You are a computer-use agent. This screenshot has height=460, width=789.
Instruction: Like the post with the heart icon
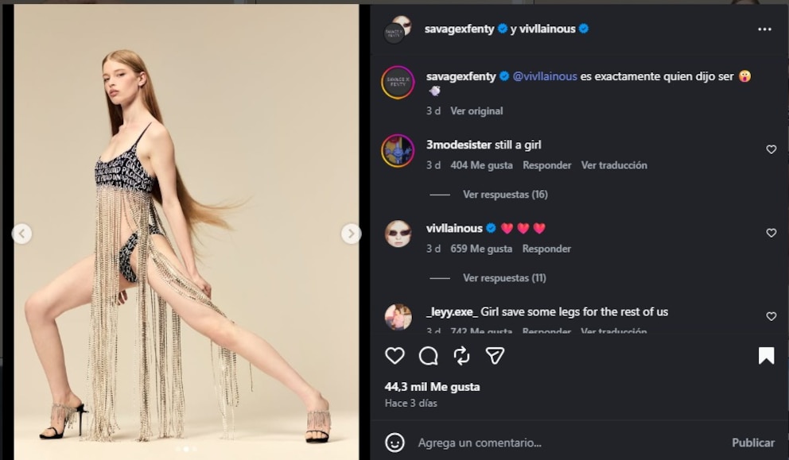[x=394, y=355]
